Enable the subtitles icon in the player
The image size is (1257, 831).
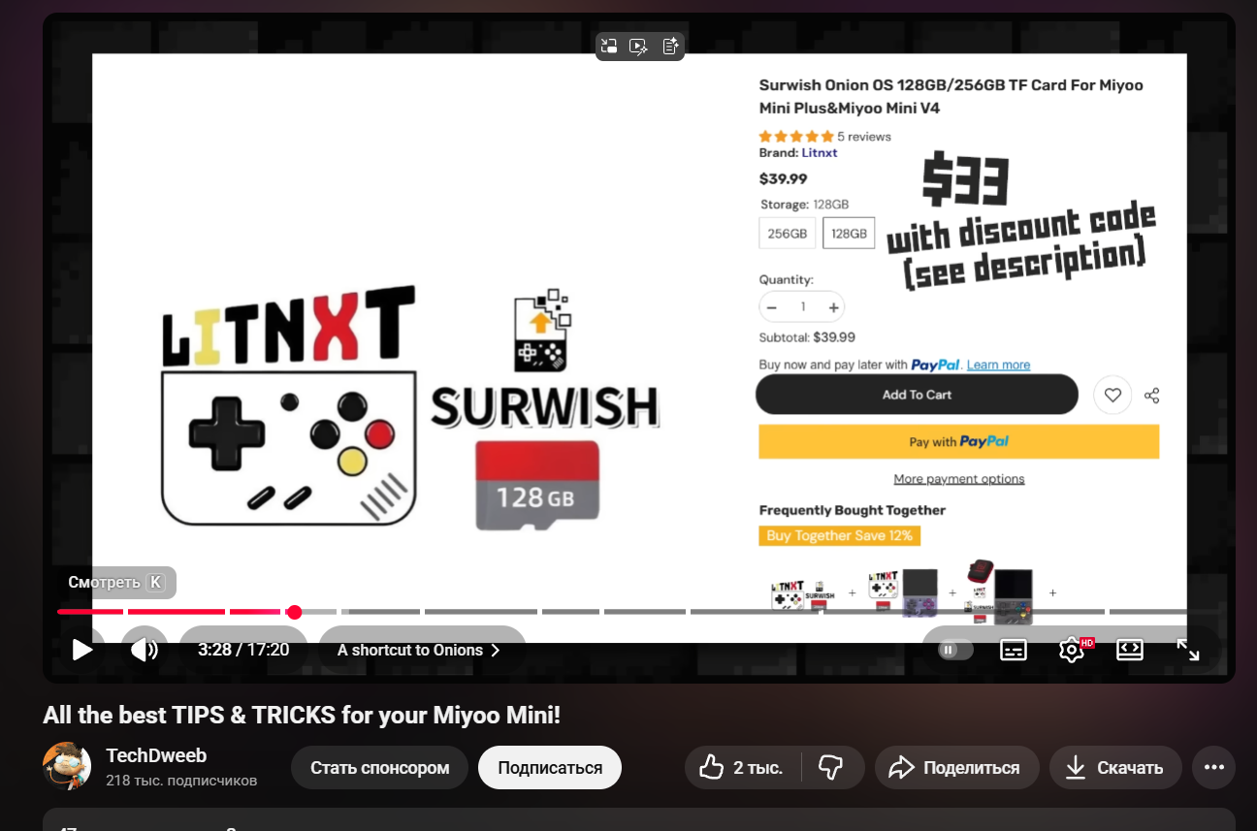[x=1014, y=650]
